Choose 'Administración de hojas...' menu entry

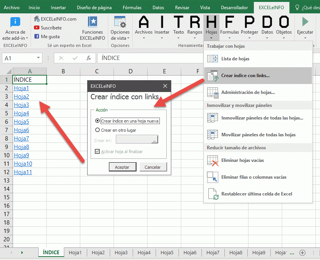pos(248,92)
